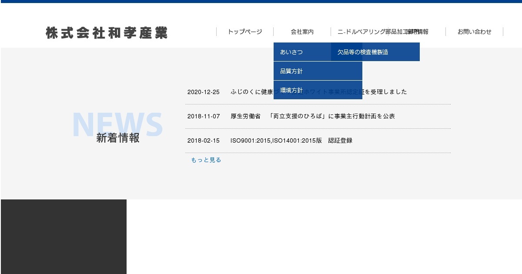Open 厚生労働省 両立支援のひろば news item
Image resolution: width=522 pixels, height=274 pixels.
click(312, 116)
